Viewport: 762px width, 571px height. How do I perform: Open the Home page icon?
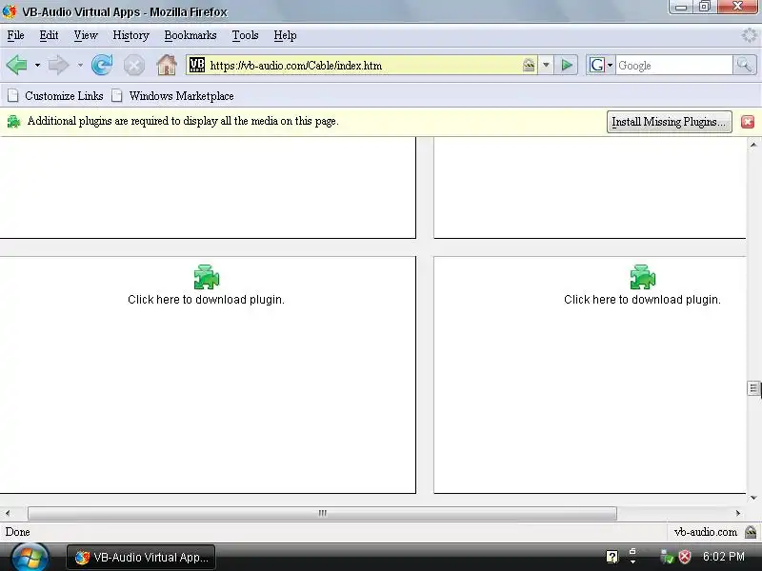pos(166,65)
